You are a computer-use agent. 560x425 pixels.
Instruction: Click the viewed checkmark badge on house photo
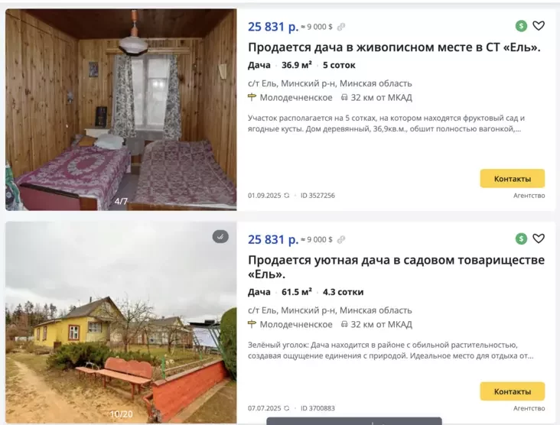(220, 237)
